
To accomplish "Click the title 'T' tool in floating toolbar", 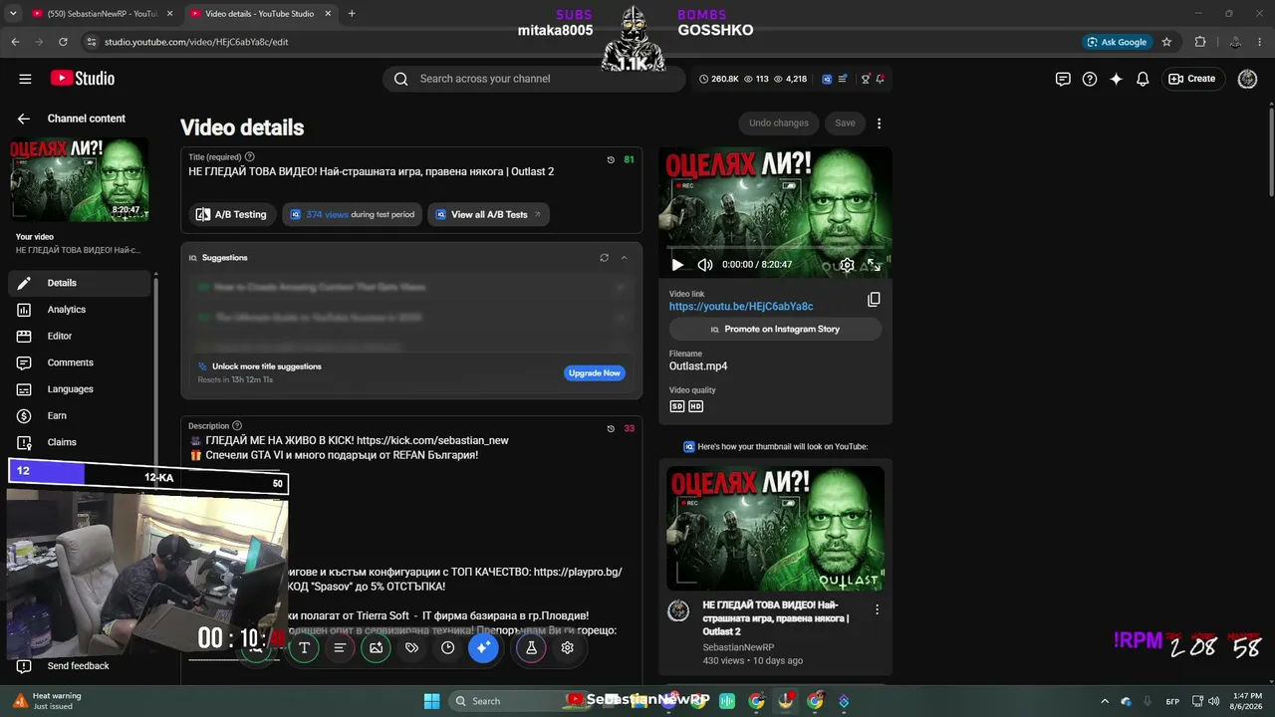I will point(304,647).
